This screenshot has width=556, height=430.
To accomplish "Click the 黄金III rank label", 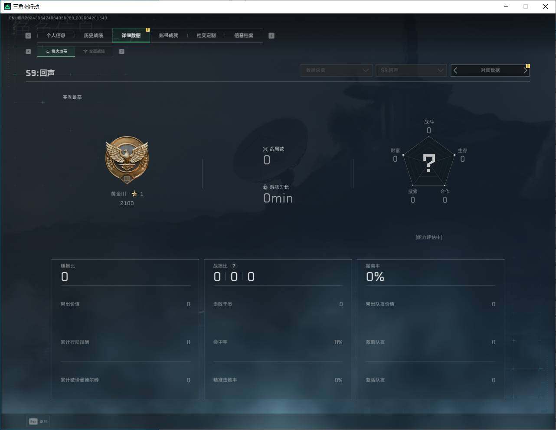I will 118,194.
